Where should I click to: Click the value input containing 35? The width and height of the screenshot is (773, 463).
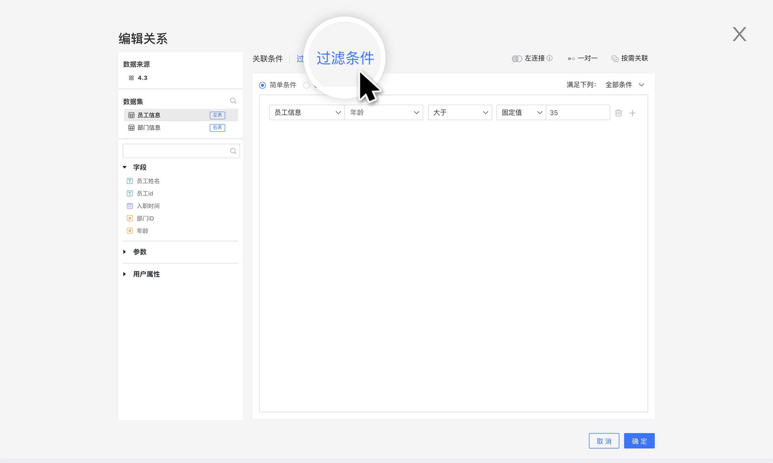coord(578,113)
